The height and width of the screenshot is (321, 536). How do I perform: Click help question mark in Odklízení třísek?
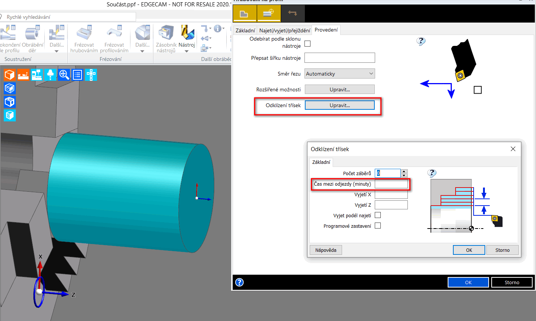[x=432, y=173]
